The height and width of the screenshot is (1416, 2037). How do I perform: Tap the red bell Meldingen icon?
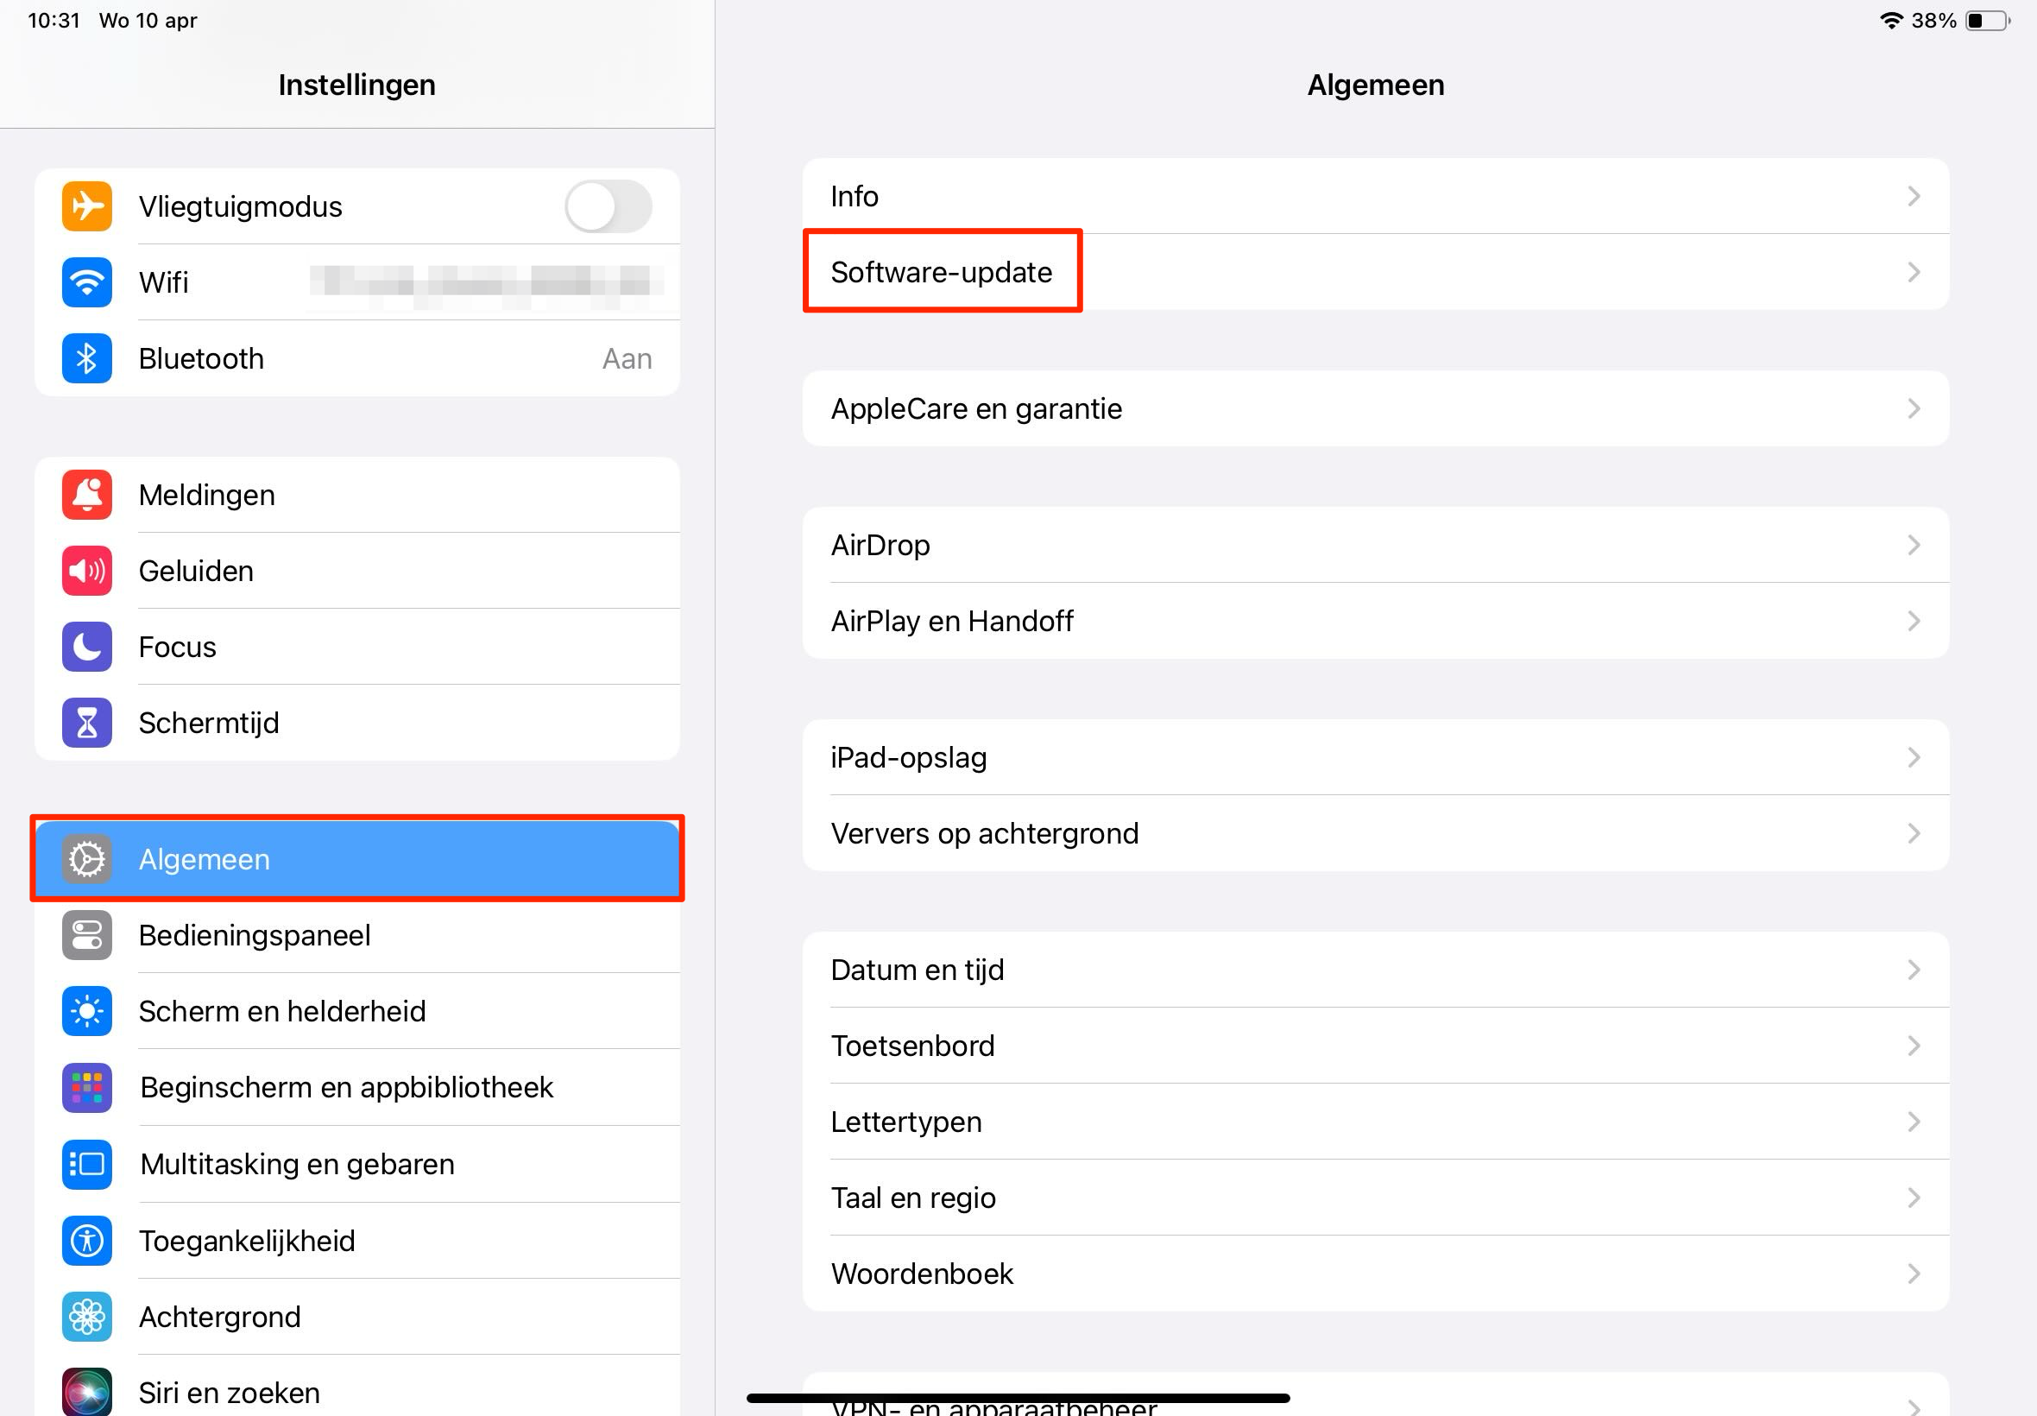pyautogui.click(x=87, y=495)
